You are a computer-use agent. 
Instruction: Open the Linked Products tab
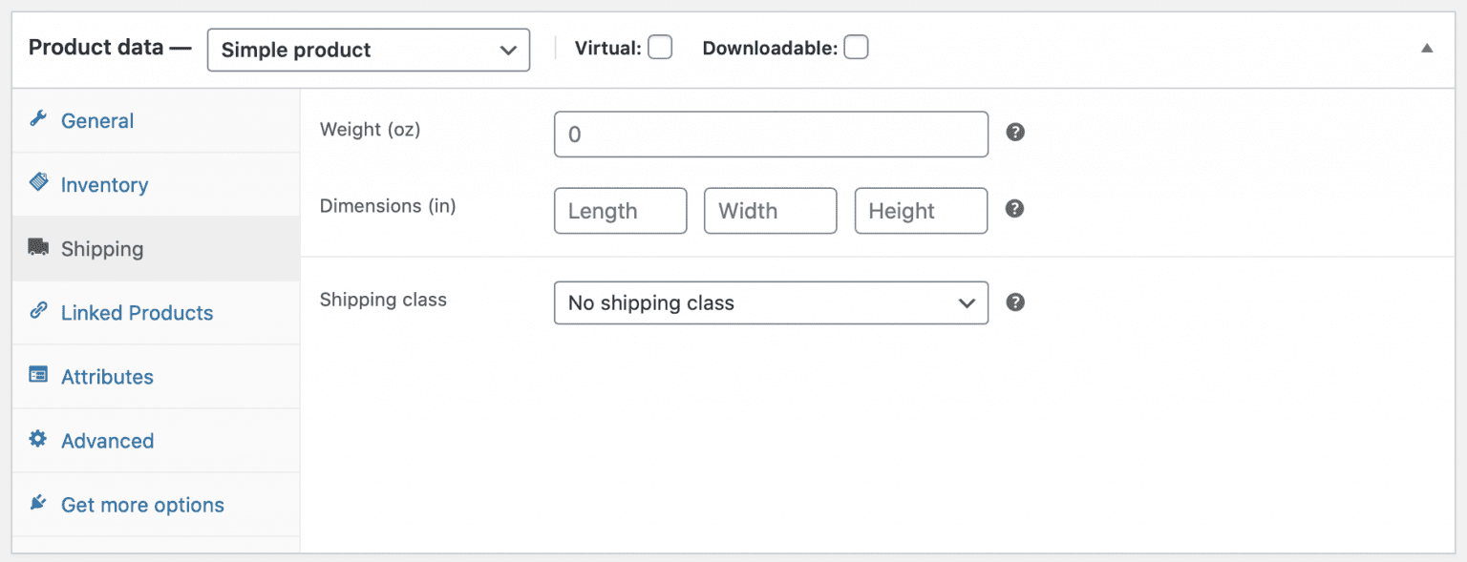137,312
